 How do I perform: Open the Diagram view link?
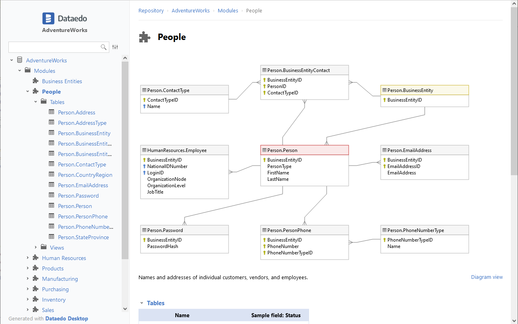(487, 277)
